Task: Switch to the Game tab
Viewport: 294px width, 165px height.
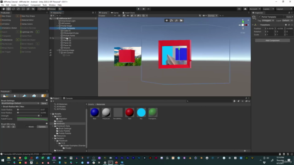Action: [114, 13]
